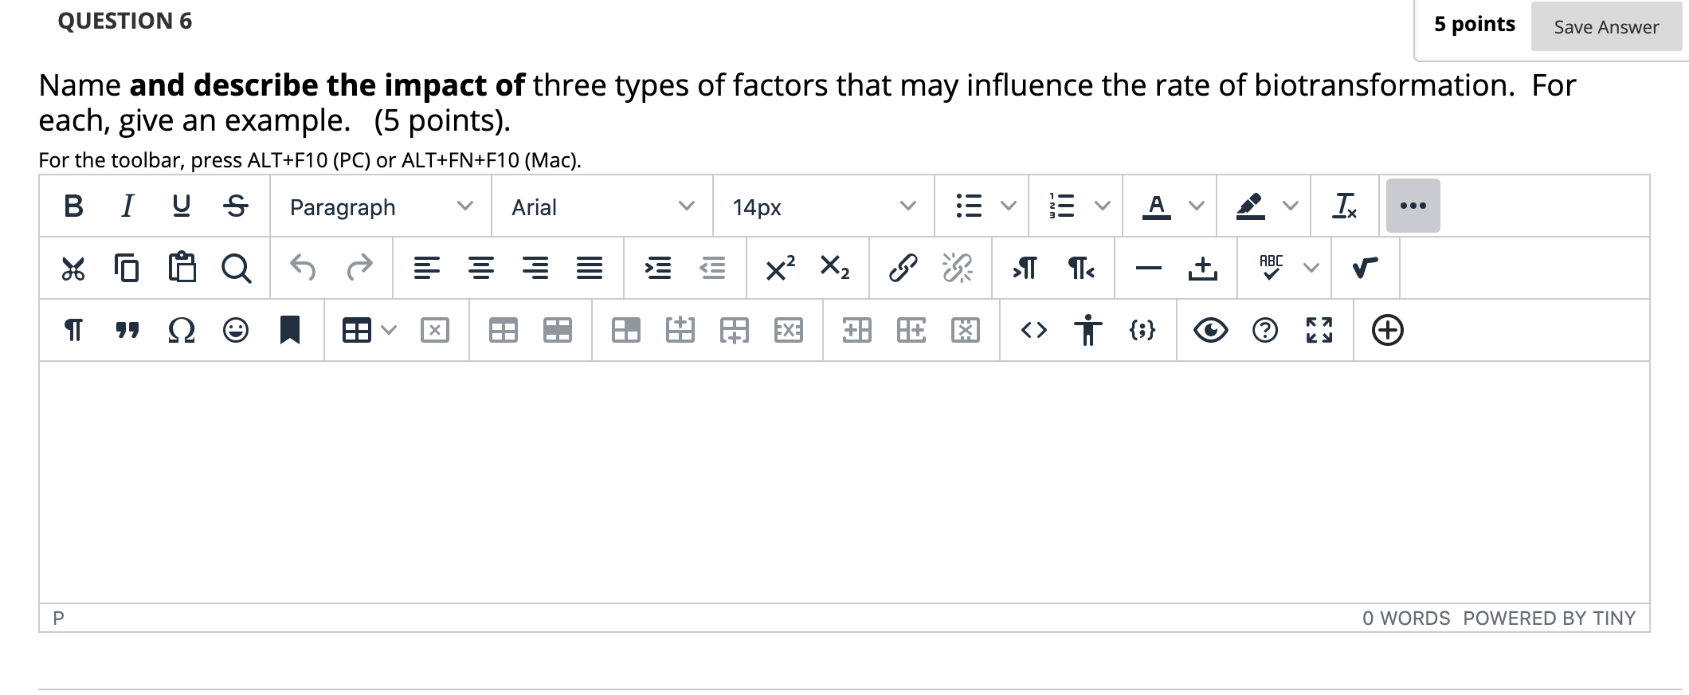Viewport: 1689px width, 695px height.
Task: Justify the text
Action: pos(590,268)
